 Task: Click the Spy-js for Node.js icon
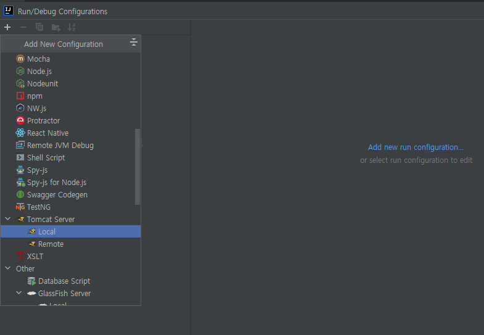(20, 182)
